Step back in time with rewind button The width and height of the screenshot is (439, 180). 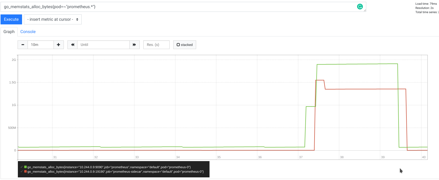click(x=72, y=45)
